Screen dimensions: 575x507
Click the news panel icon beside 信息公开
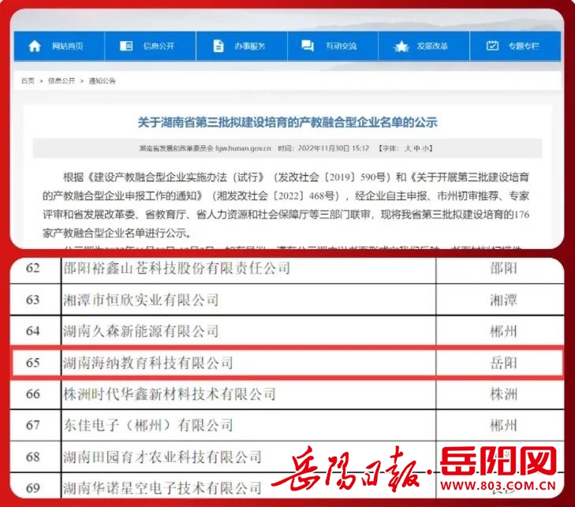[x=126, y=46]
